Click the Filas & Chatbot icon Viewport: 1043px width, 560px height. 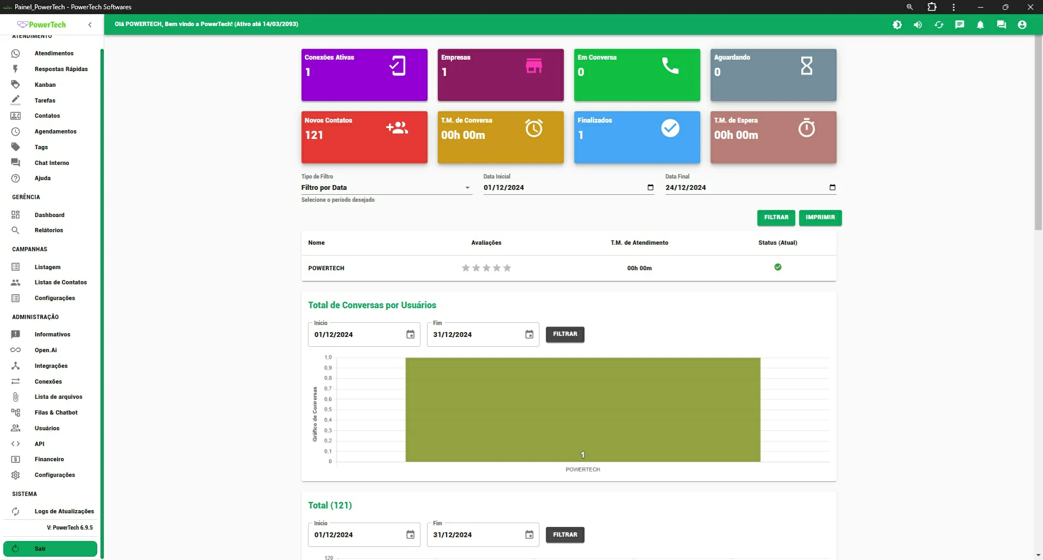click(16, 413)
